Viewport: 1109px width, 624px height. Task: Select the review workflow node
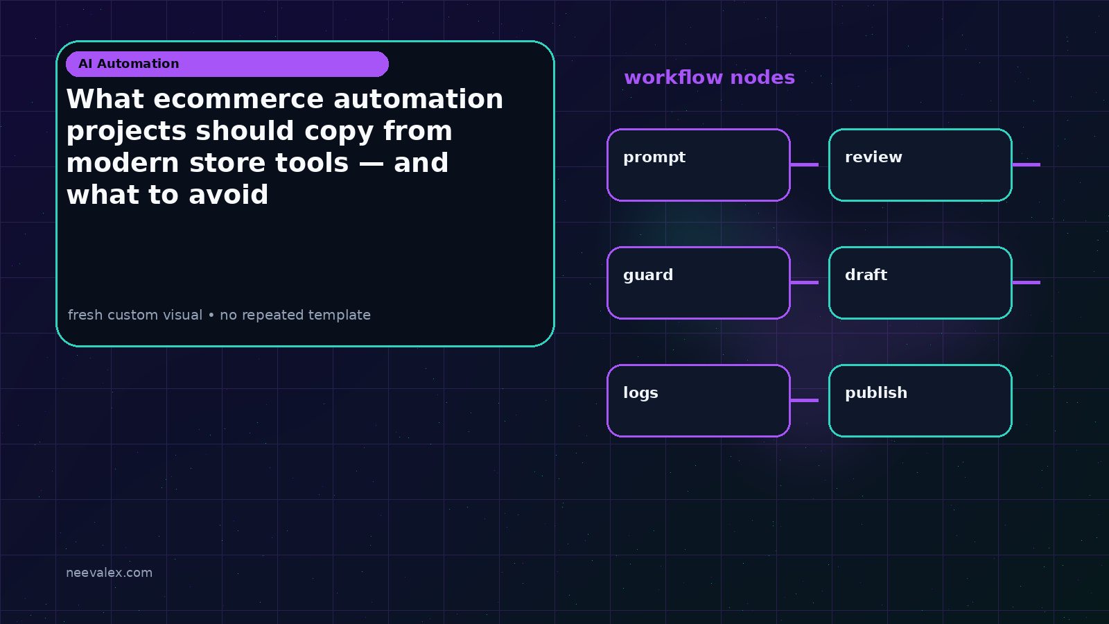(x=920, y=165)
